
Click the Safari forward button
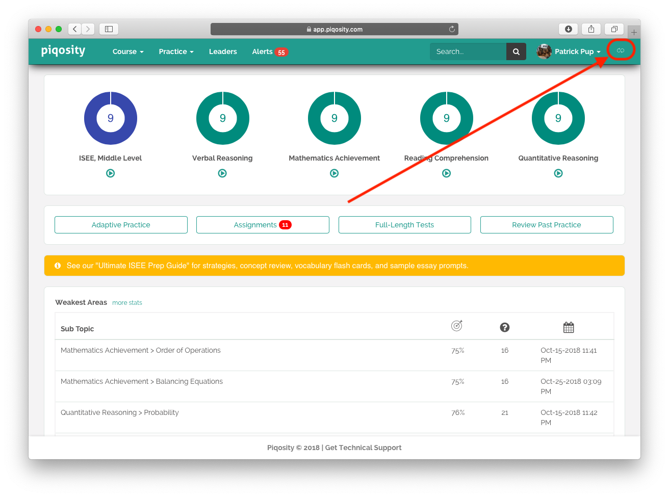88,29
